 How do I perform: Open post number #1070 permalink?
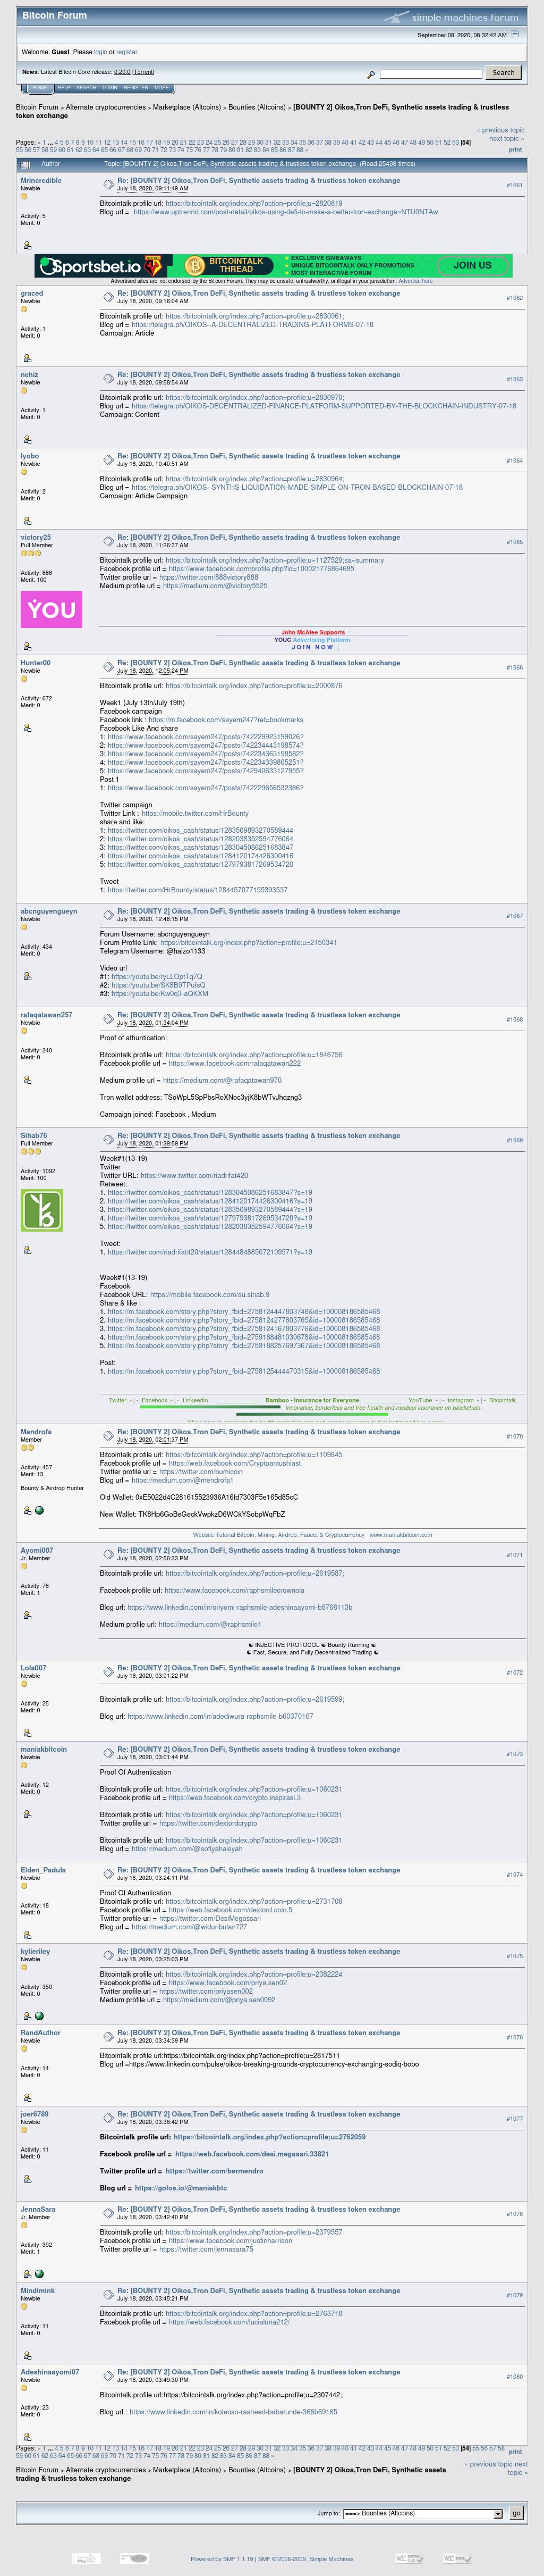click(514, 1437)
